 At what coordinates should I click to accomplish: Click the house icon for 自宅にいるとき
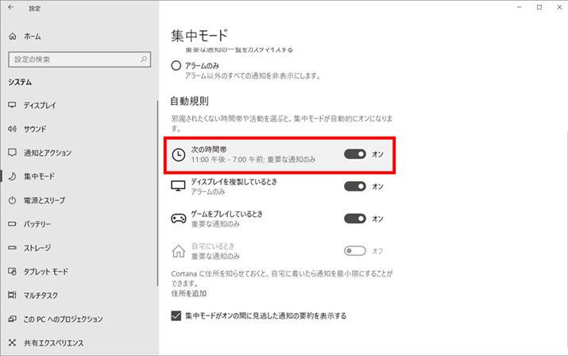(178, 251)
